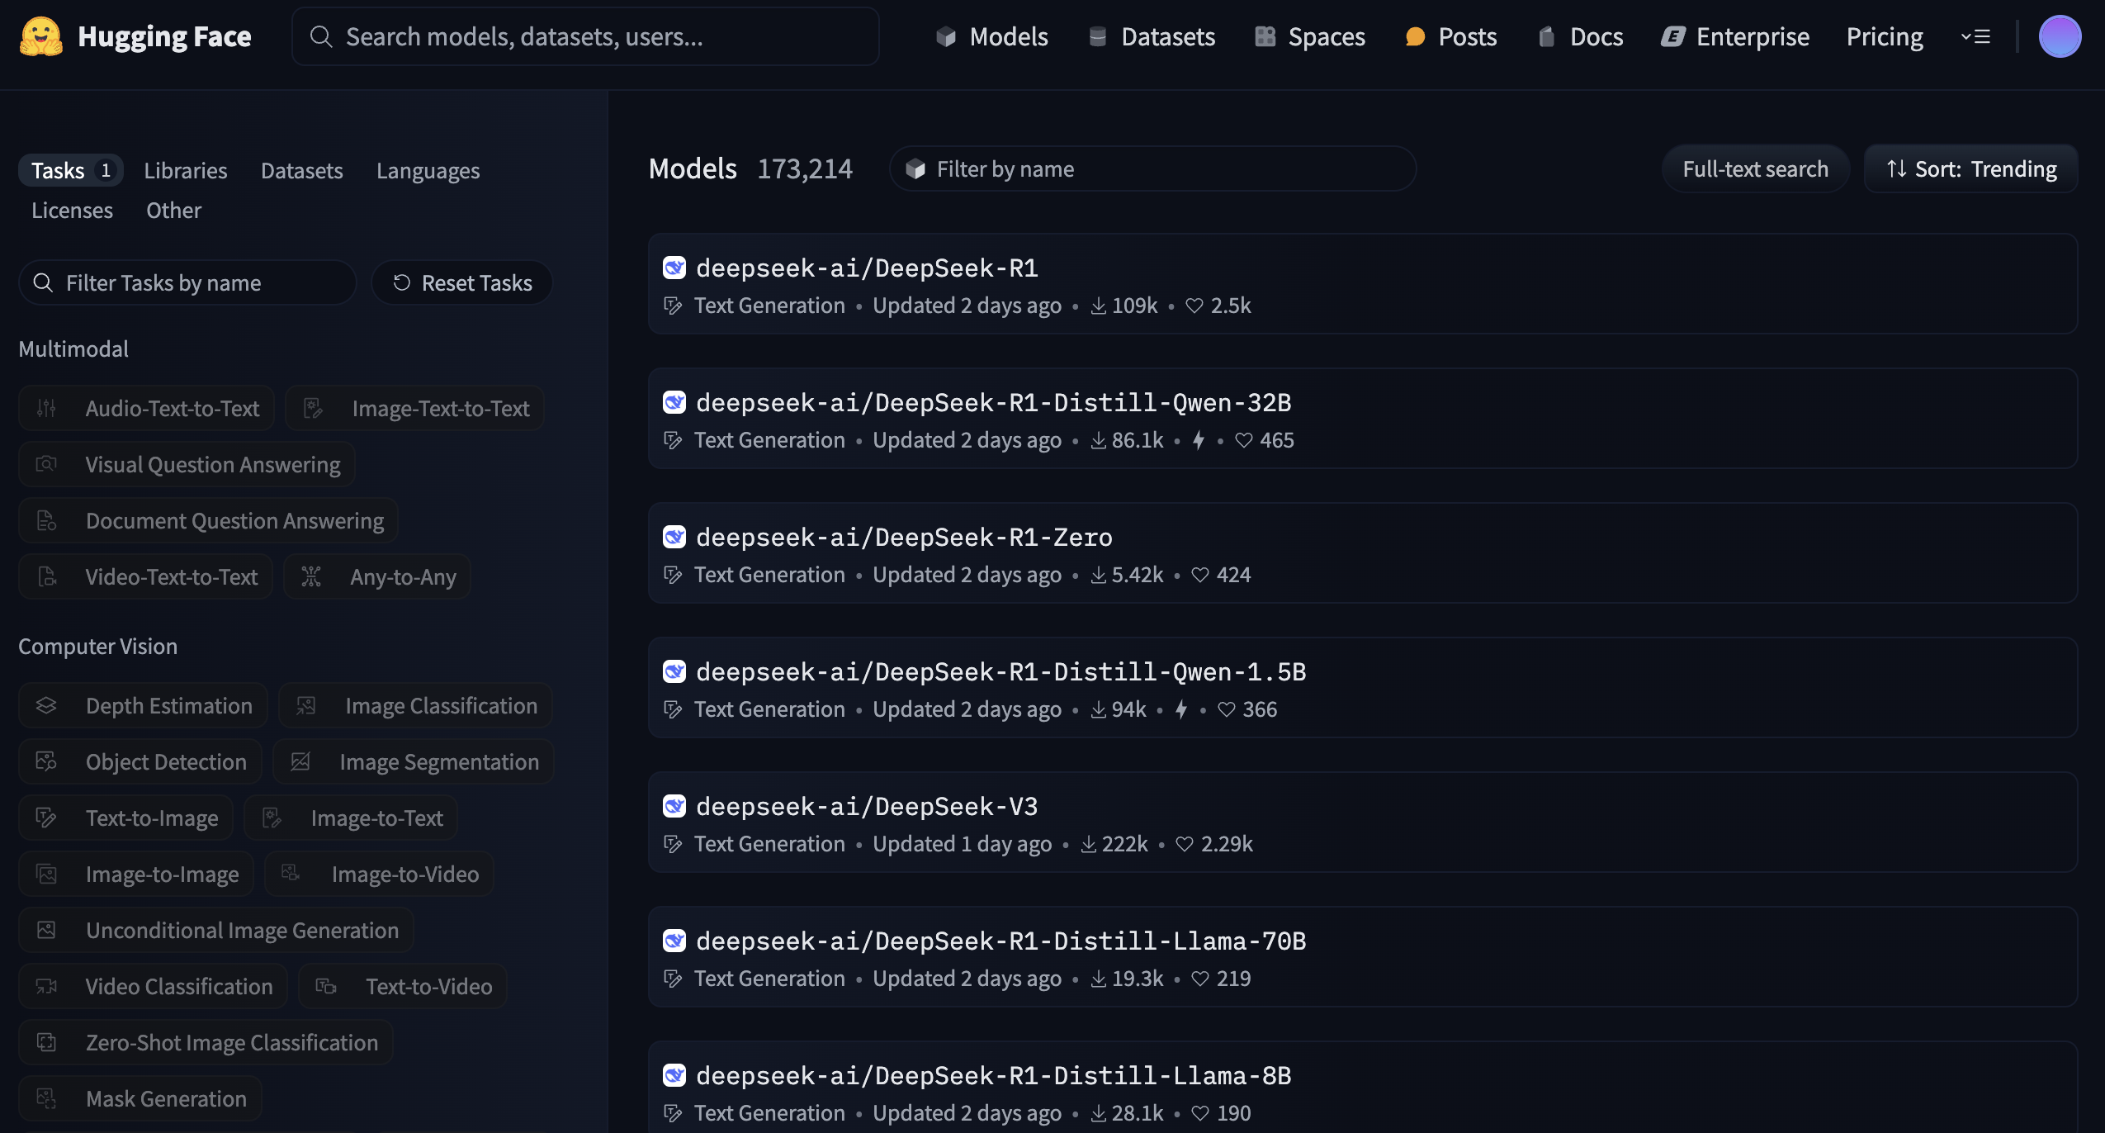Open deepseek-ai/DeepSeek-R1 model page
This screenshot has height=1133, width=2105.
coord(1362,283)
